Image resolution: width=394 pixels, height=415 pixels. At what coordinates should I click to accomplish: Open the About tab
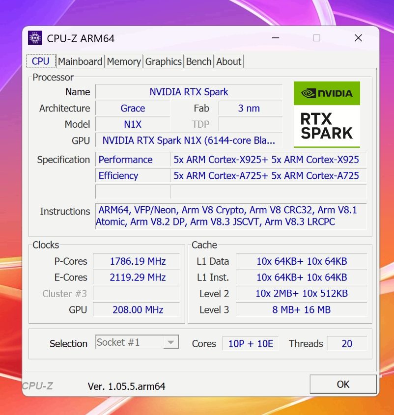229,61
